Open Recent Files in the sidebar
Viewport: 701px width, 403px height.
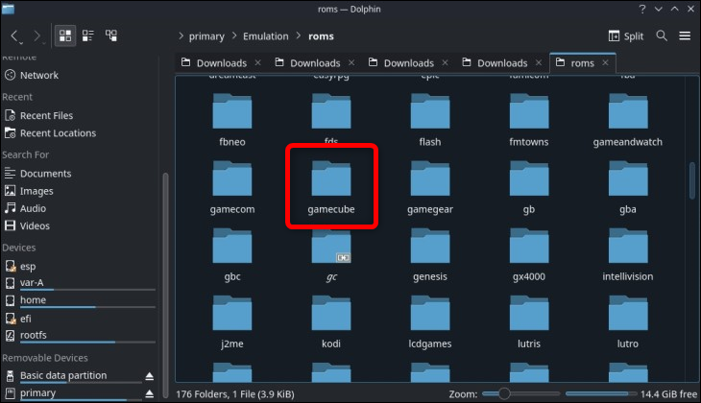coord(46,115)
